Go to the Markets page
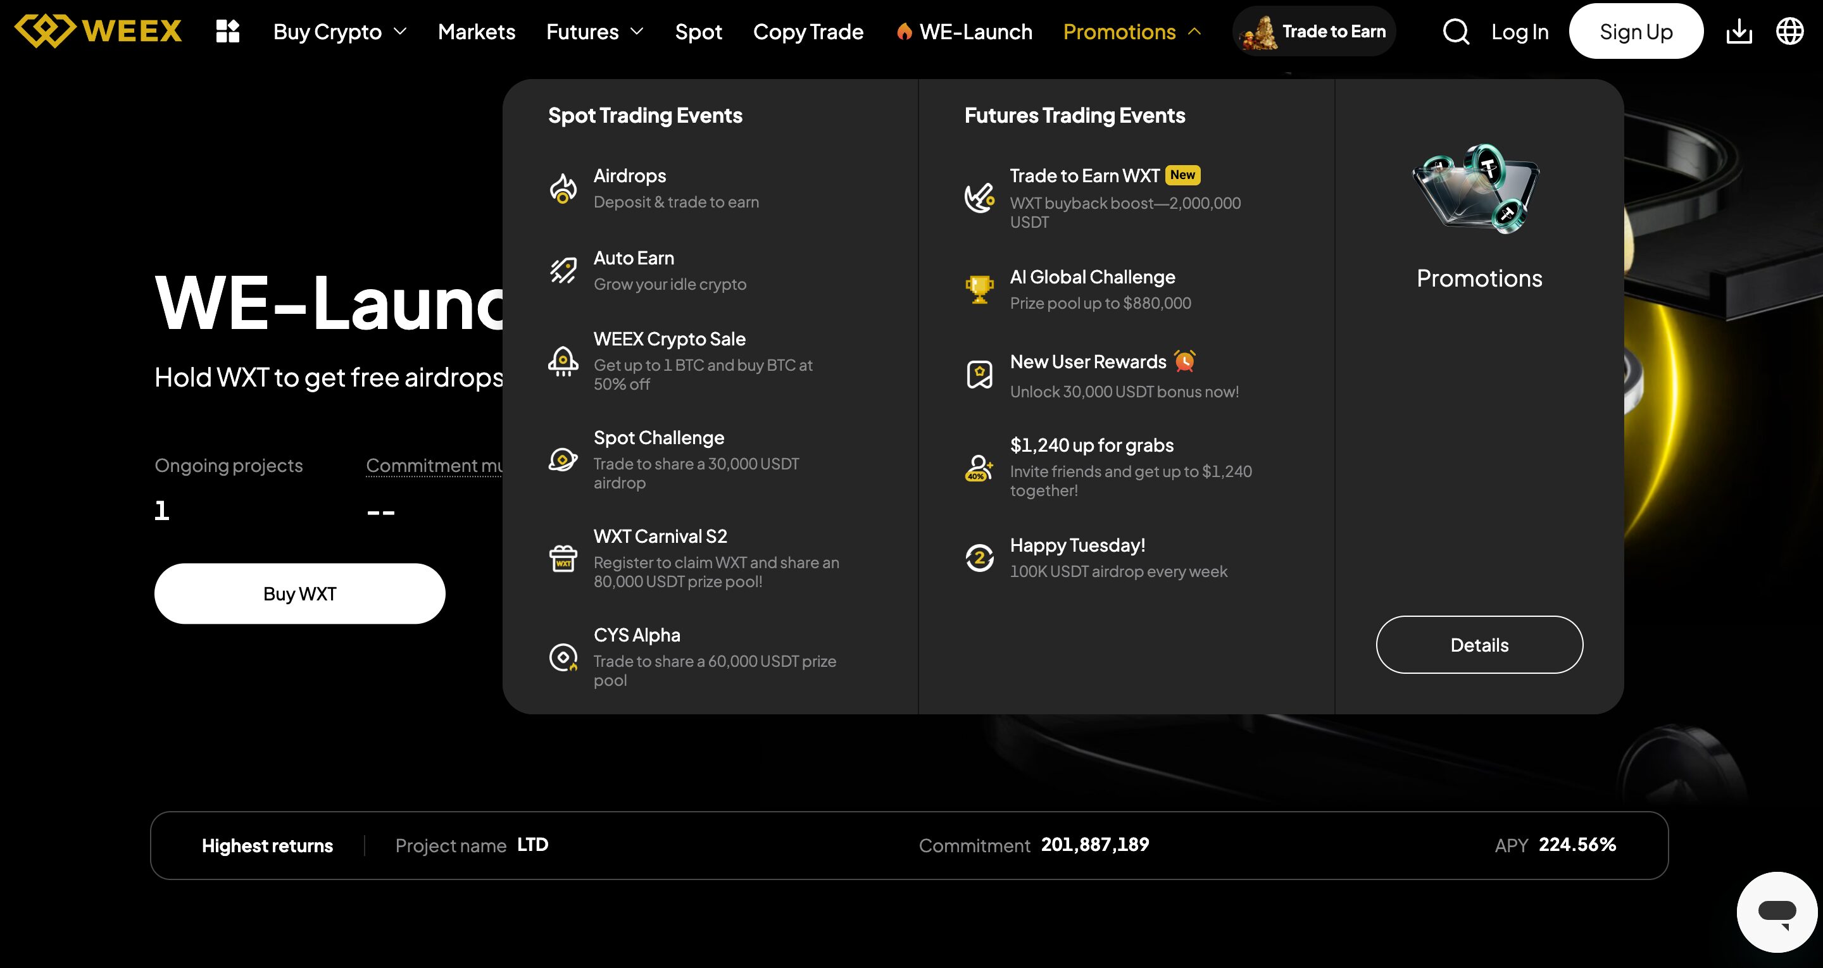This screenshot has width=1823, height=968. (x=476, y=32)
